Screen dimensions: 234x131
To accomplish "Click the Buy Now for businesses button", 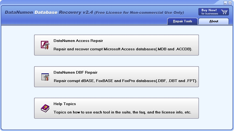I will (214, 12).
